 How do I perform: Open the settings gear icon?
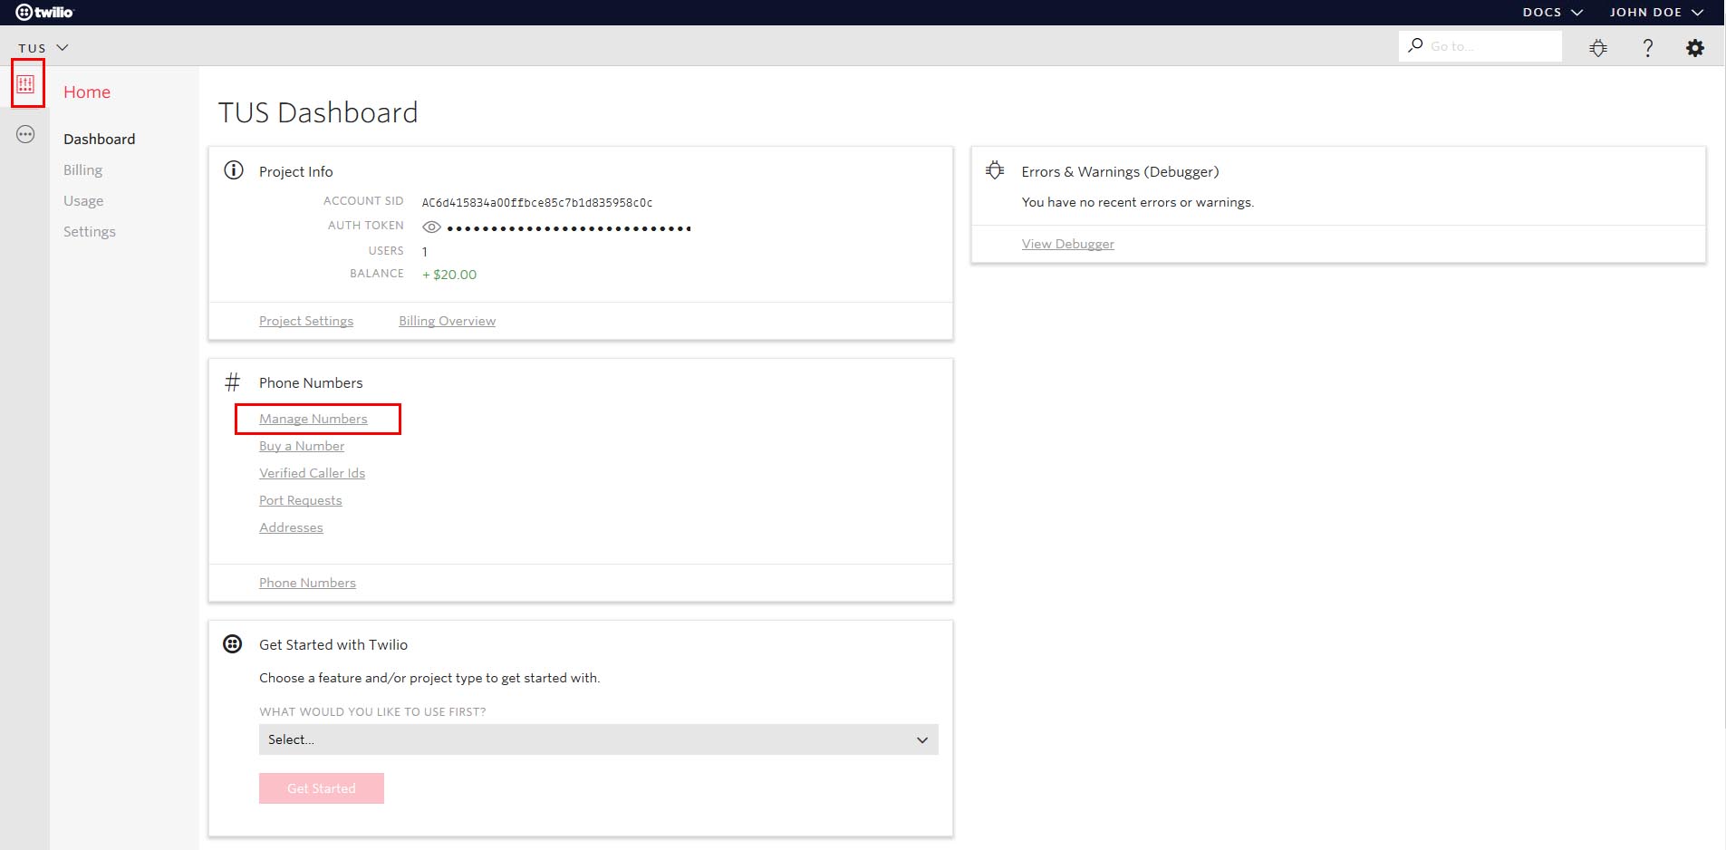pos(1695,48)
